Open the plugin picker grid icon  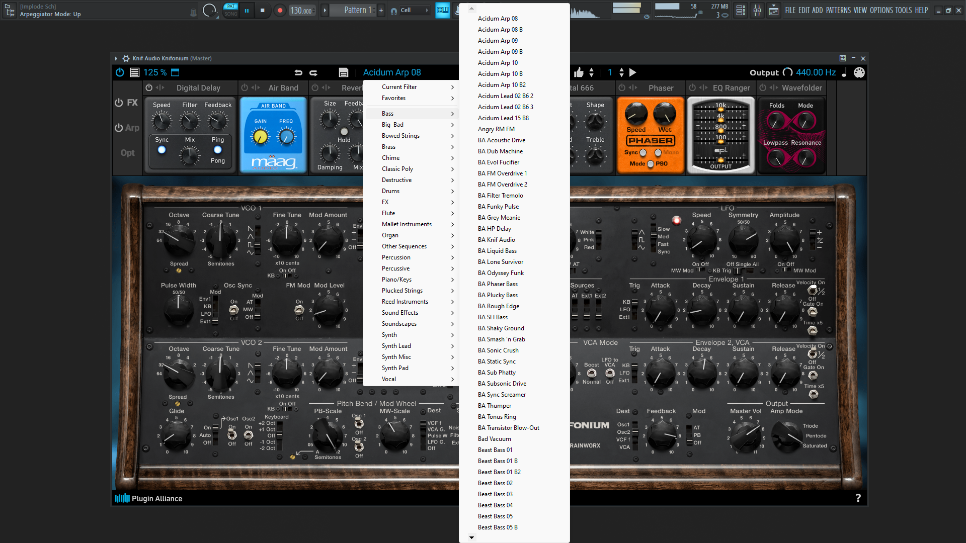843,58
